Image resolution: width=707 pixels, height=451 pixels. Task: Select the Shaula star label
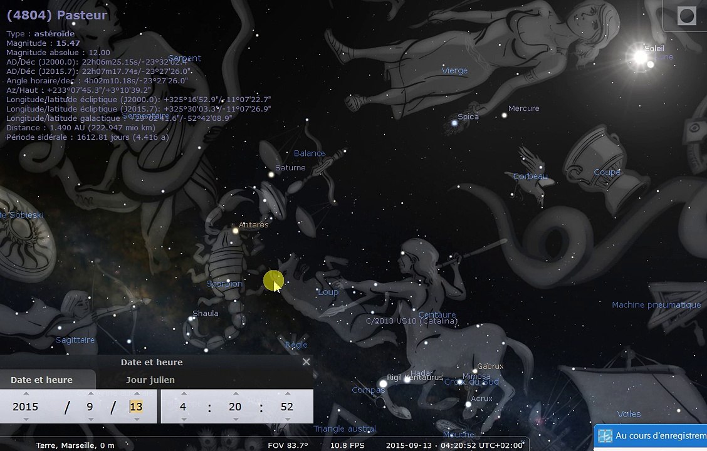point(205,313)
